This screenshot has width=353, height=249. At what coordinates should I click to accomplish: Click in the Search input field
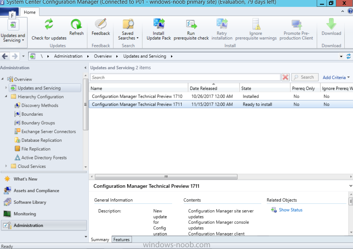point(185,77)
